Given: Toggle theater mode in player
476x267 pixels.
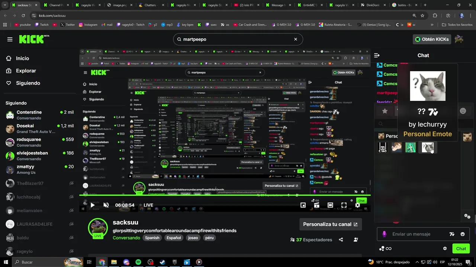Looking at the screenshot, I should 330,205.
